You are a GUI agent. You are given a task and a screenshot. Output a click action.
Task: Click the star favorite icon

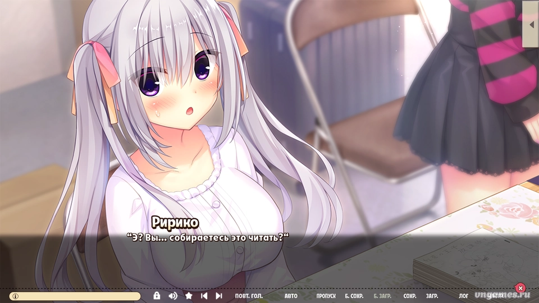[189, 296]
